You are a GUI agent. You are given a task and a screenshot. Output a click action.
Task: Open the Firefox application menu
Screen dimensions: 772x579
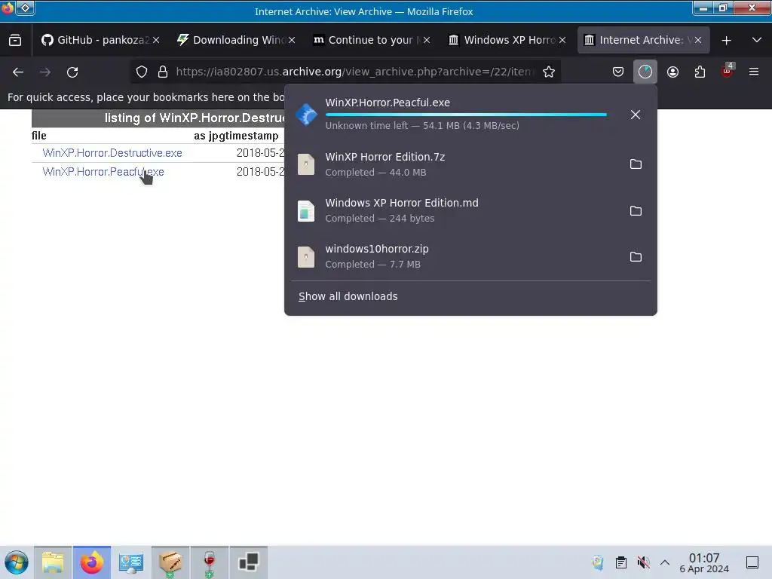(754, 72)
